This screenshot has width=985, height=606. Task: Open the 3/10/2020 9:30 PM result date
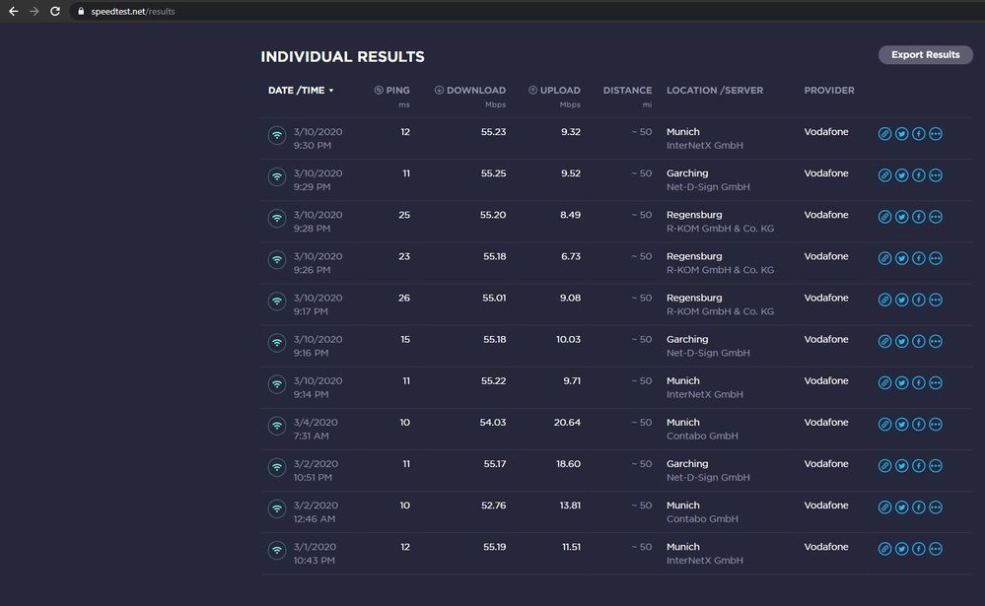pos(317,138)
